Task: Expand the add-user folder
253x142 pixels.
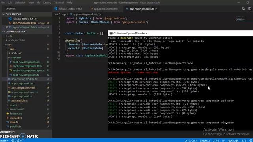Action: tap(17, 53)
